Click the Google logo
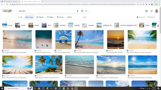 7,11
